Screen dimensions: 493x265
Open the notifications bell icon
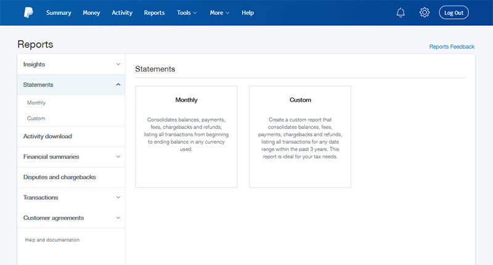click(x=401, y=12)
